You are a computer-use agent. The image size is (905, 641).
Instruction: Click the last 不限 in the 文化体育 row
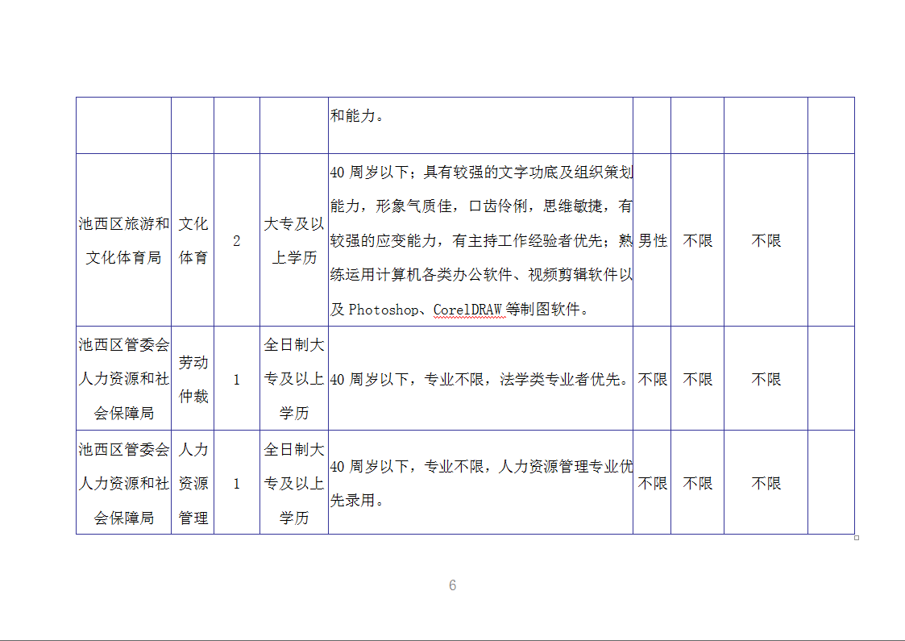pyautogui.click(x=766, y=241)
